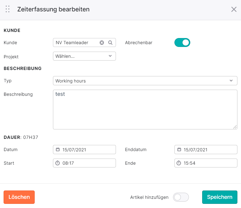The width and height of the screenshot is (241, 208).
Task: Grab the dialog drag handle dots
Action: (7, 9)
